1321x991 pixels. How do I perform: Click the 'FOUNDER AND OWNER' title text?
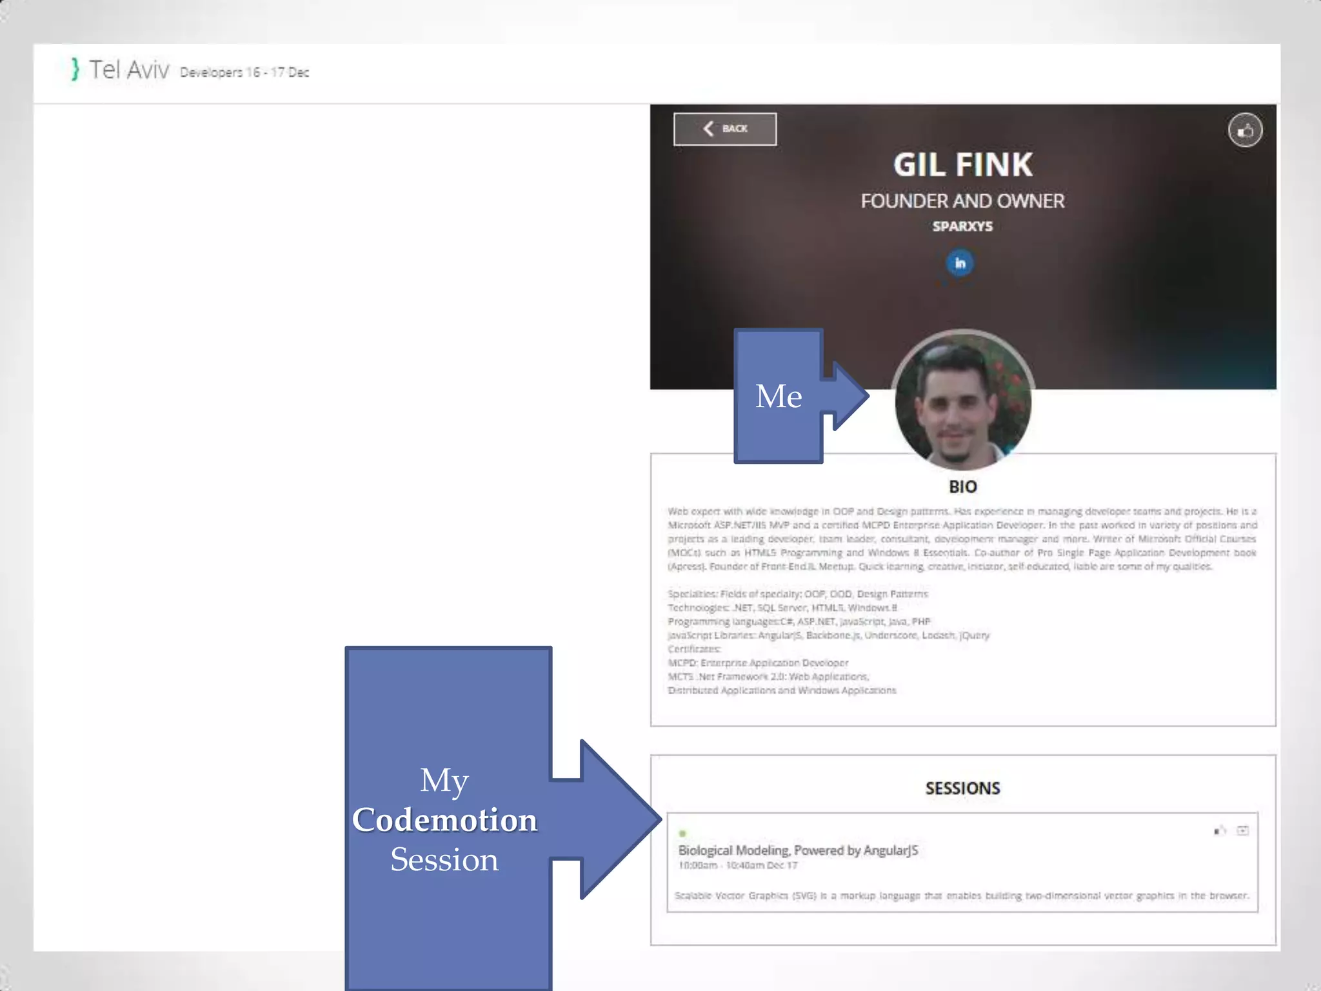(962, 201)
